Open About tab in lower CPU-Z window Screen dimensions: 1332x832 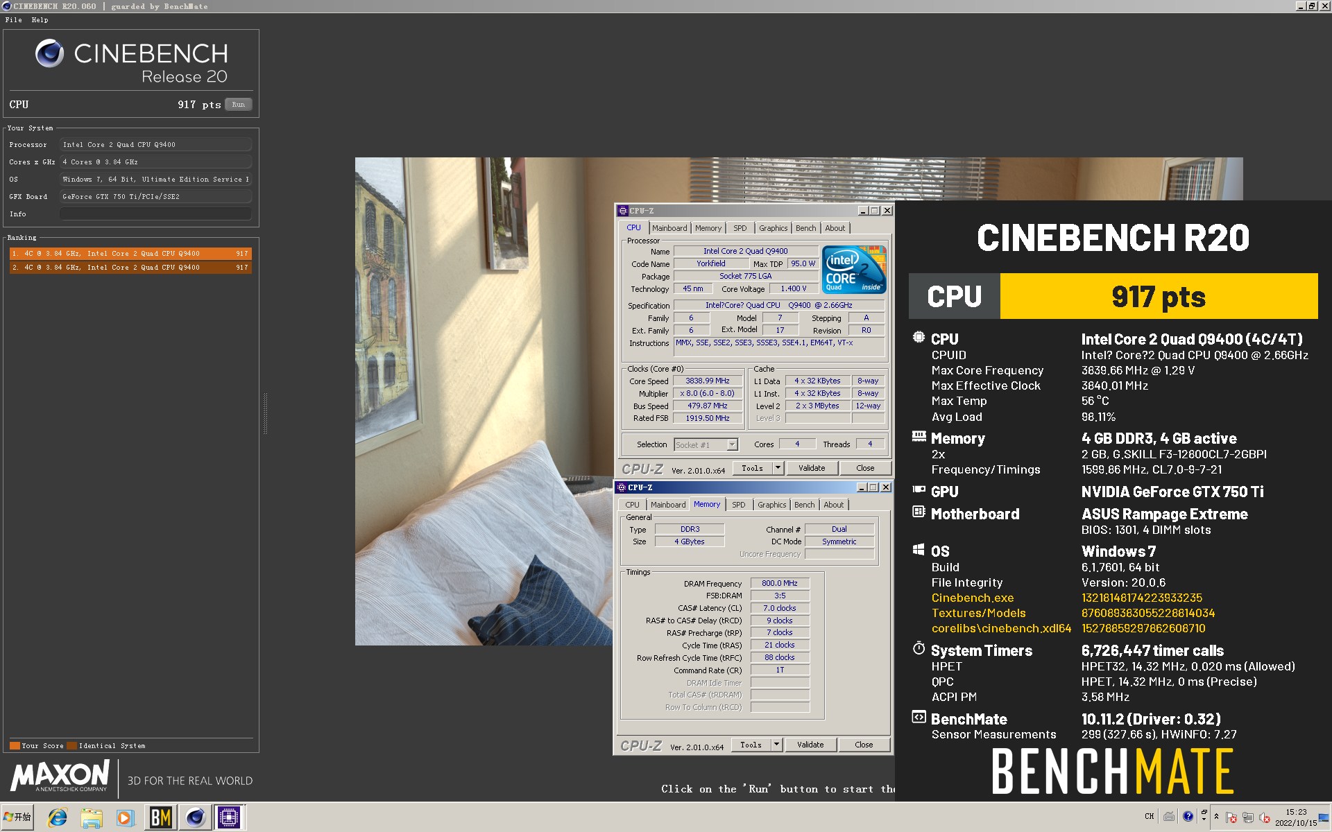[834, 505]
